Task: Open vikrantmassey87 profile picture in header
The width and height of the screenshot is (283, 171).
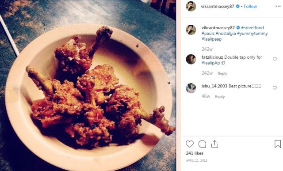Action: pos(191,6)
